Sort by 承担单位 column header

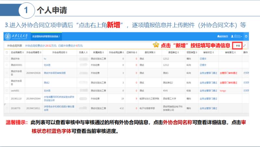(174, 52)
